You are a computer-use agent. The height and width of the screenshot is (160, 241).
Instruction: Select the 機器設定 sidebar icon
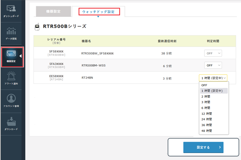[x=11, y=54]
